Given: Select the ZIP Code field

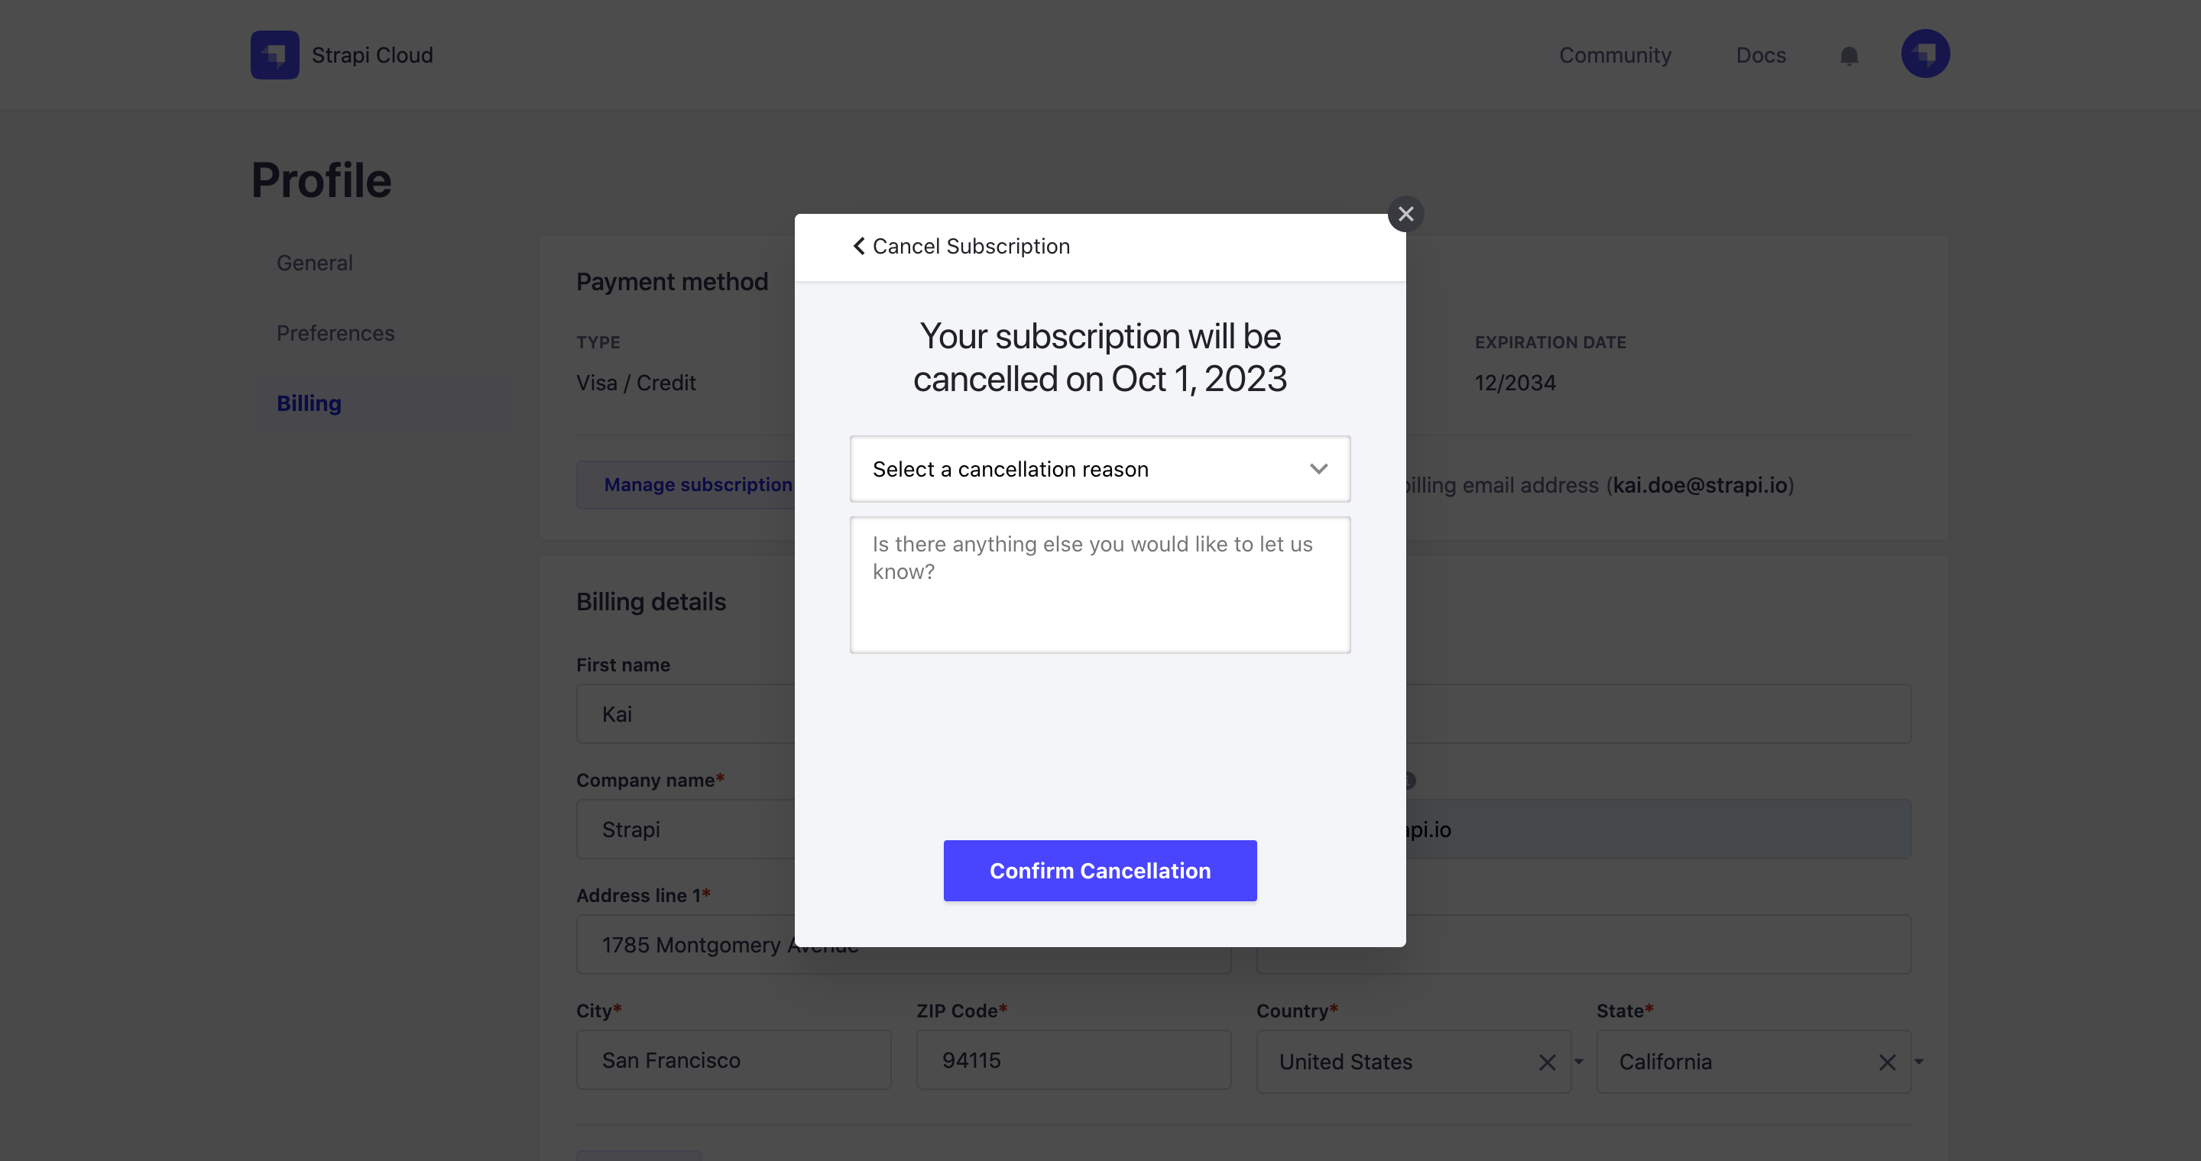Looking at the screenshot, I should click(1072, 1060).
